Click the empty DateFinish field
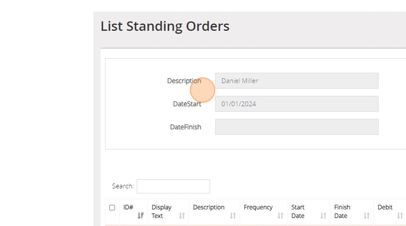Viewport: 406px width, 226px height. tap(297, 127)
